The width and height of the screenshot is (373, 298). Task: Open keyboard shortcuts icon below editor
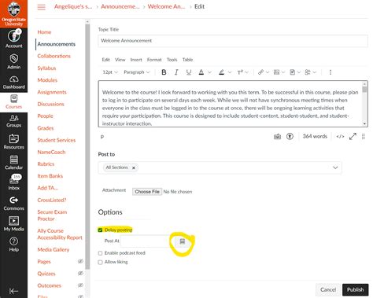[x=277, y=137]
